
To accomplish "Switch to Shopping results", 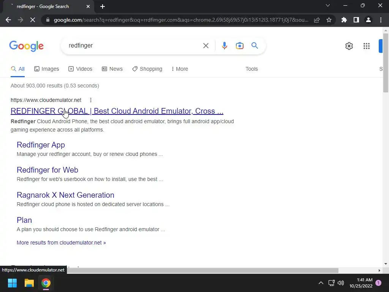I will (147, 69).
